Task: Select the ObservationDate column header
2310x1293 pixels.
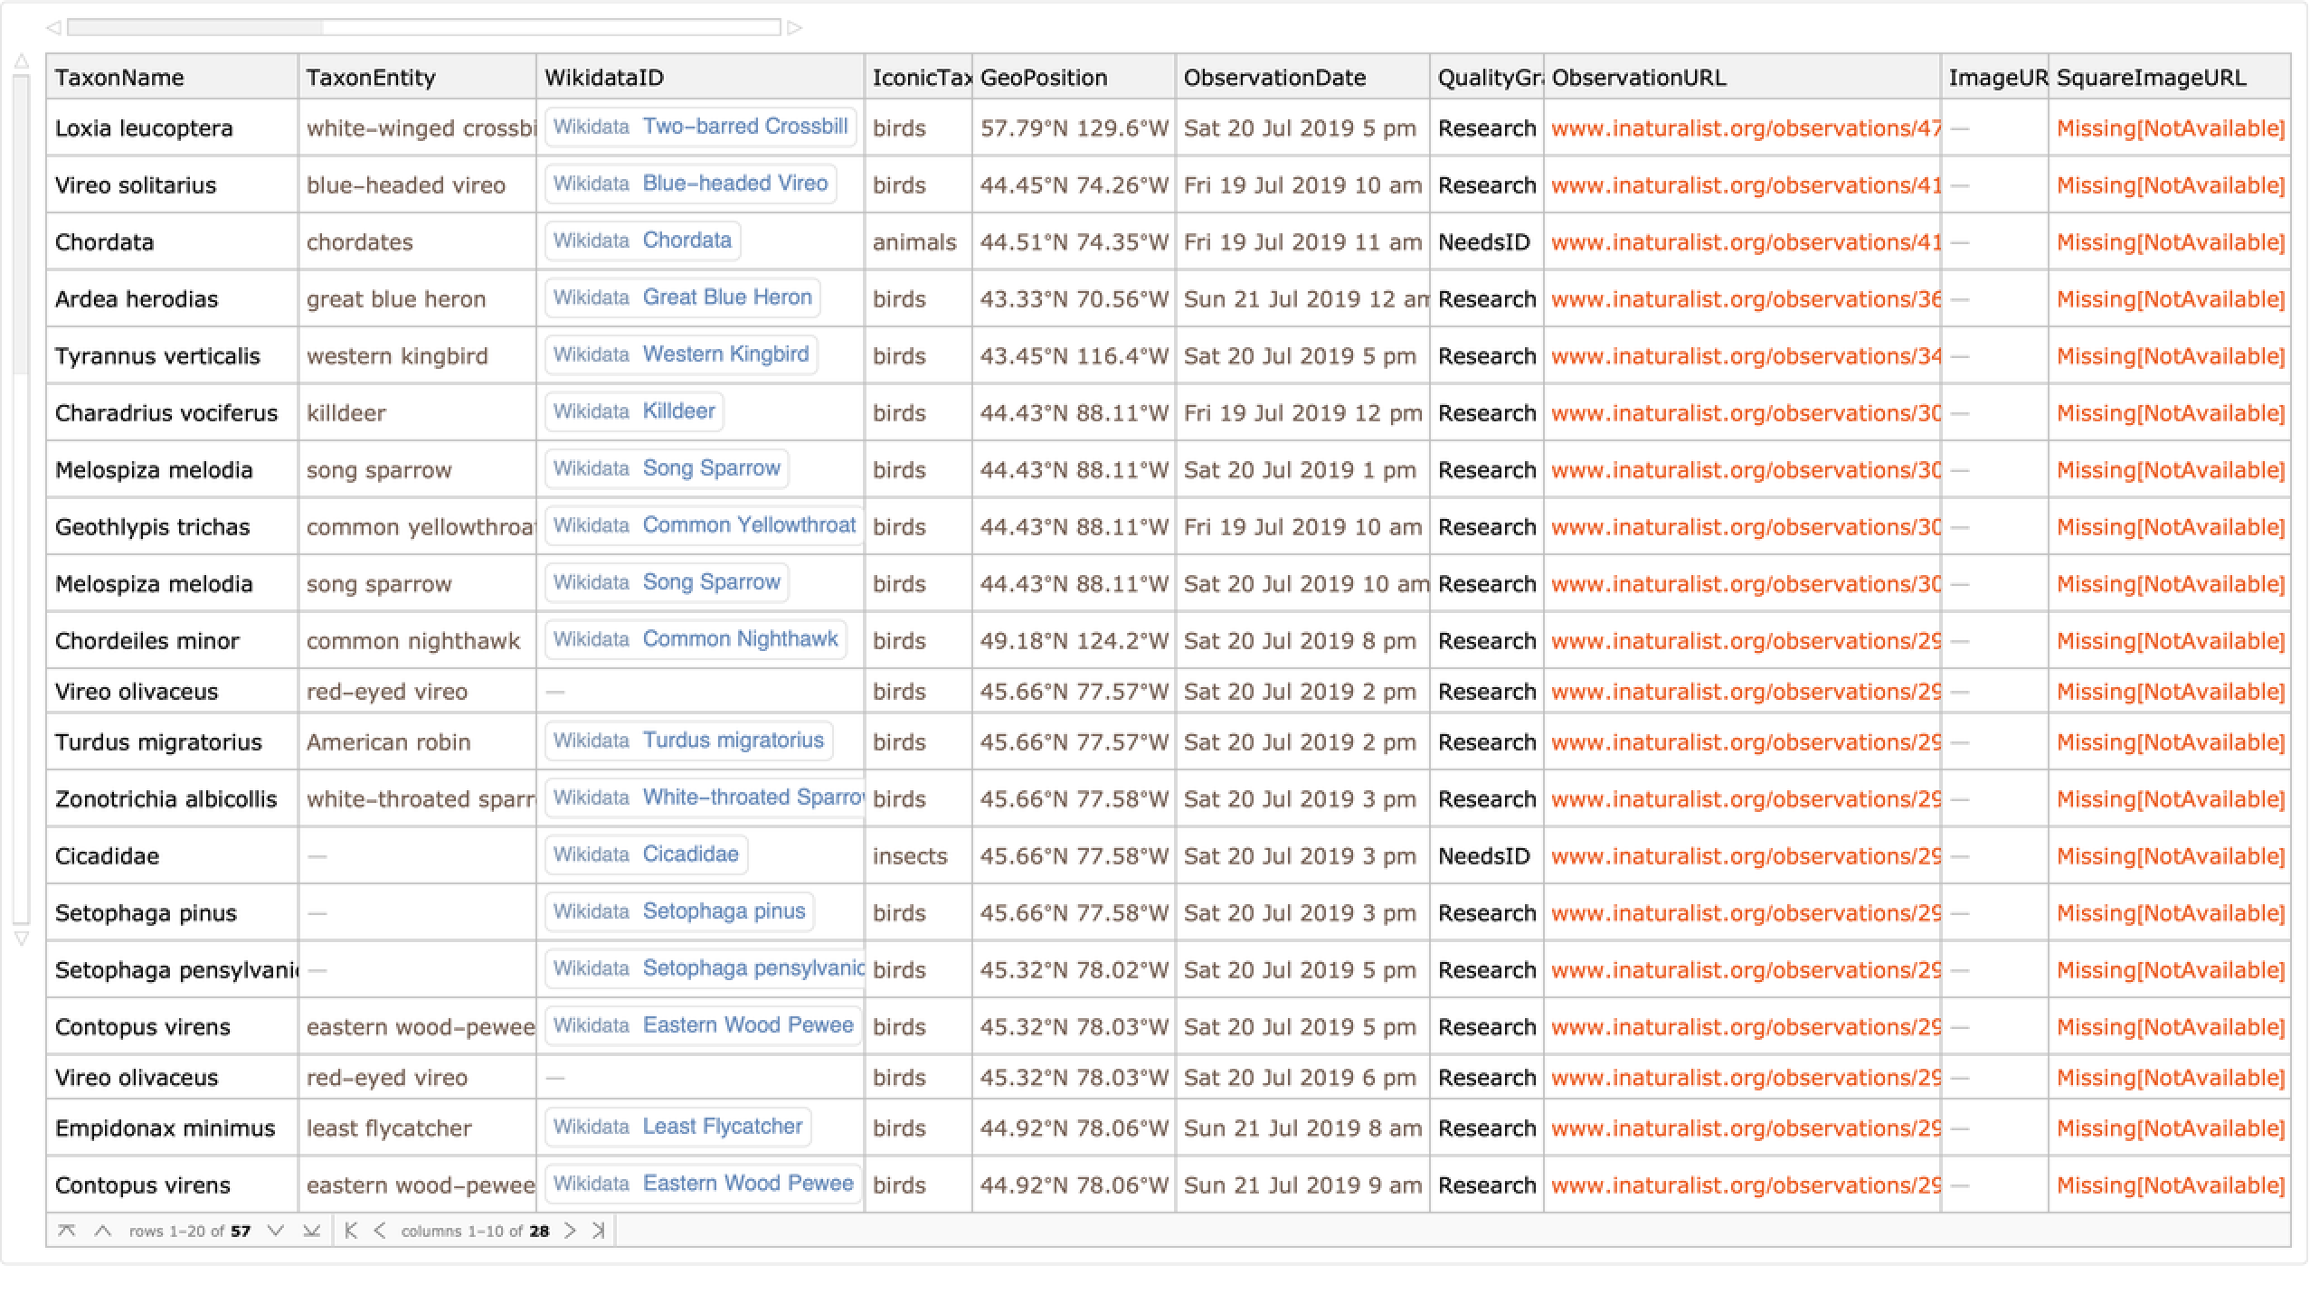Action: [x=1274, y=78]
